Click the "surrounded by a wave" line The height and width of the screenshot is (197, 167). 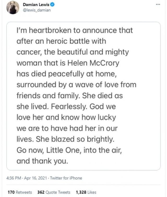coord(76,85)
